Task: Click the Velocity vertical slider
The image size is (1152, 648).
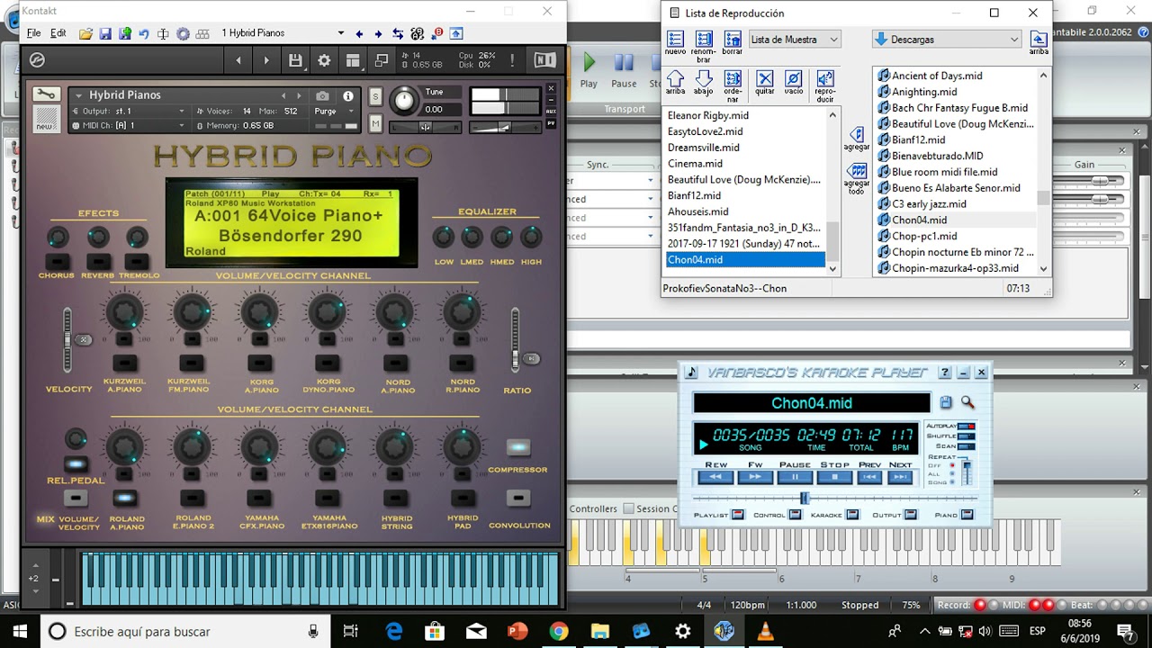Action: (67, 339)
